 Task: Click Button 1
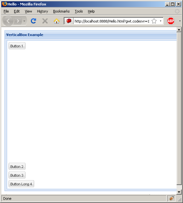coord(17,46)
